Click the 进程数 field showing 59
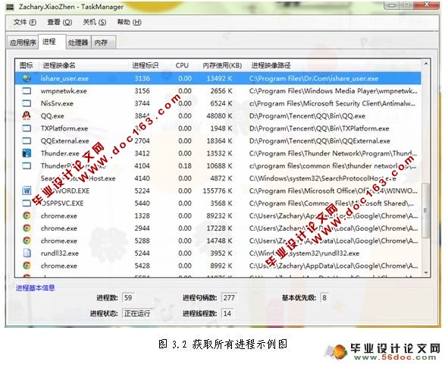Image resolution: width=448 pixels, height=365 pixels. tap(127, 297)
